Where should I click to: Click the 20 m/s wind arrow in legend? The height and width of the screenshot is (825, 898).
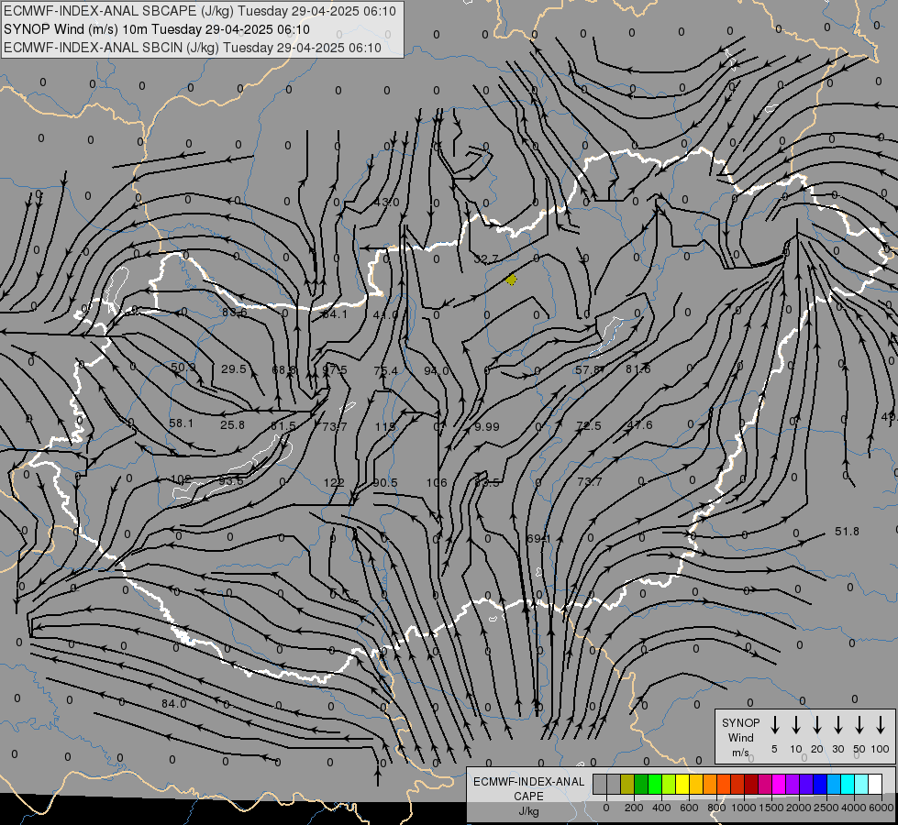pyautogui.click(x=817, y=725)
